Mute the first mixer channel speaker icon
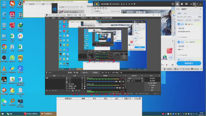Viewport: 206px width, 116px height. tap(120, 81)
